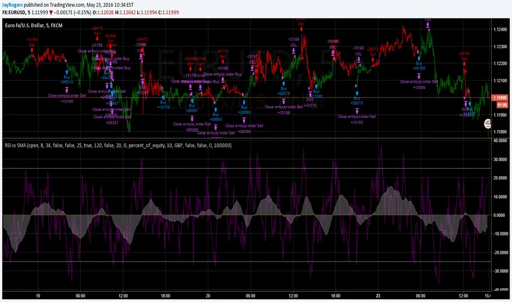Viewport: 512px width, 302px height.
Task: Click the blue Buy arrow above +39557
Action: click(192, 101)
